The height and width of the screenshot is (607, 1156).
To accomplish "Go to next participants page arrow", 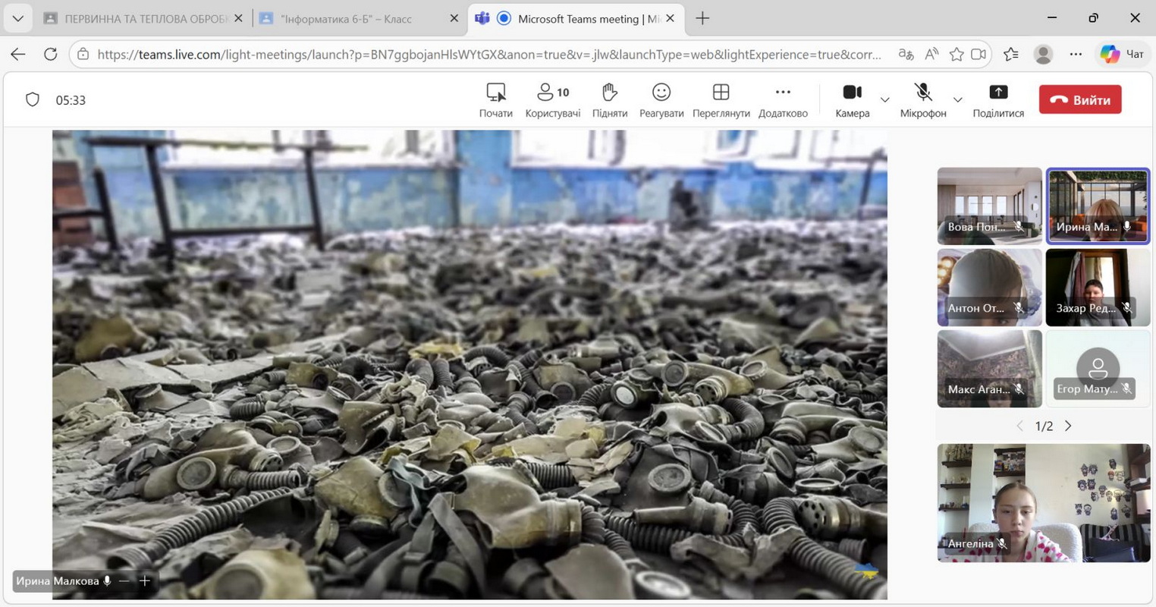I will coord(1068,426).
